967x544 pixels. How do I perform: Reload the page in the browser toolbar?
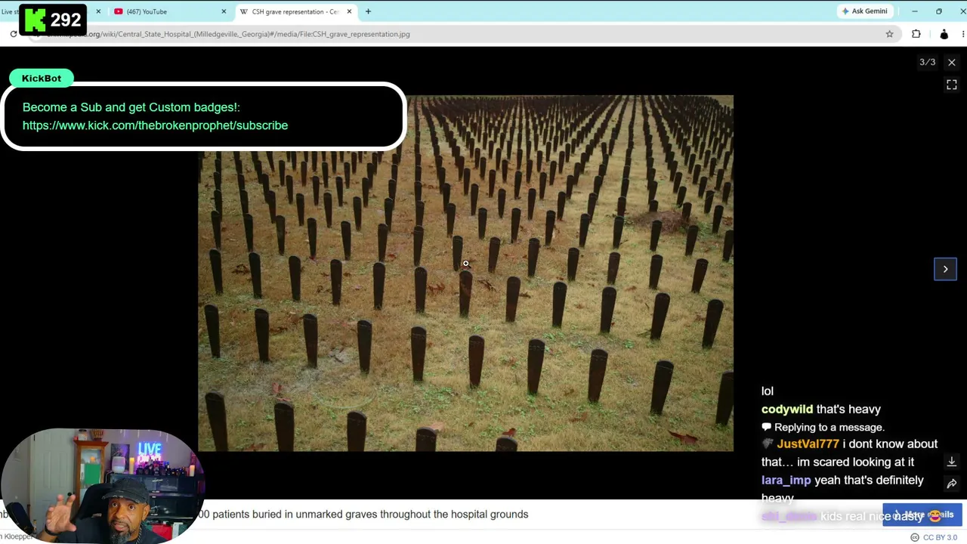point(14,34)
